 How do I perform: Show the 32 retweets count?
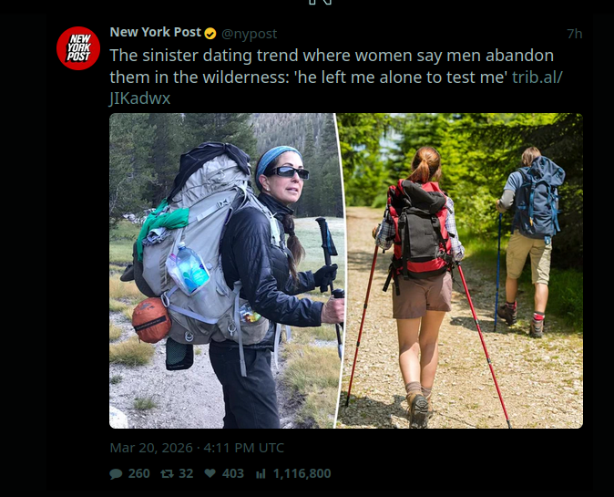[186, 473]
